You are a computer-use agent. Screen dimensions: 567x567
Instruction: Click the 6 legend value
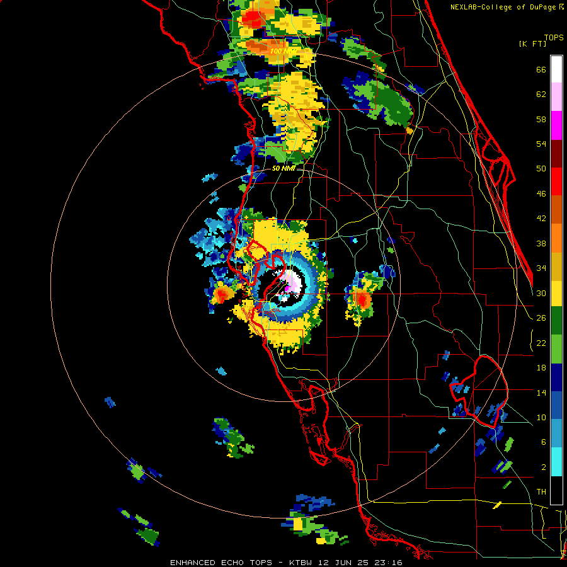click(544, 442)
